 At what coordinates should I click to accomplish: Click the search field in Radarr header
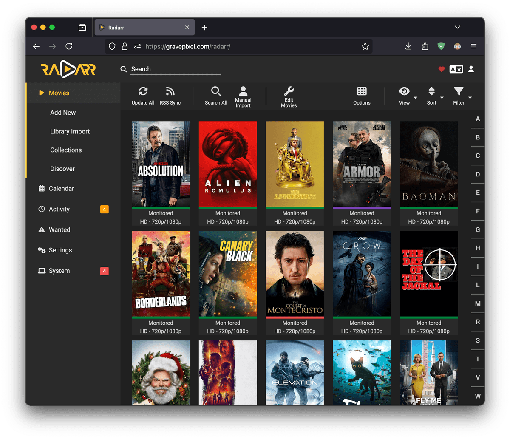[x=176, y=69]
